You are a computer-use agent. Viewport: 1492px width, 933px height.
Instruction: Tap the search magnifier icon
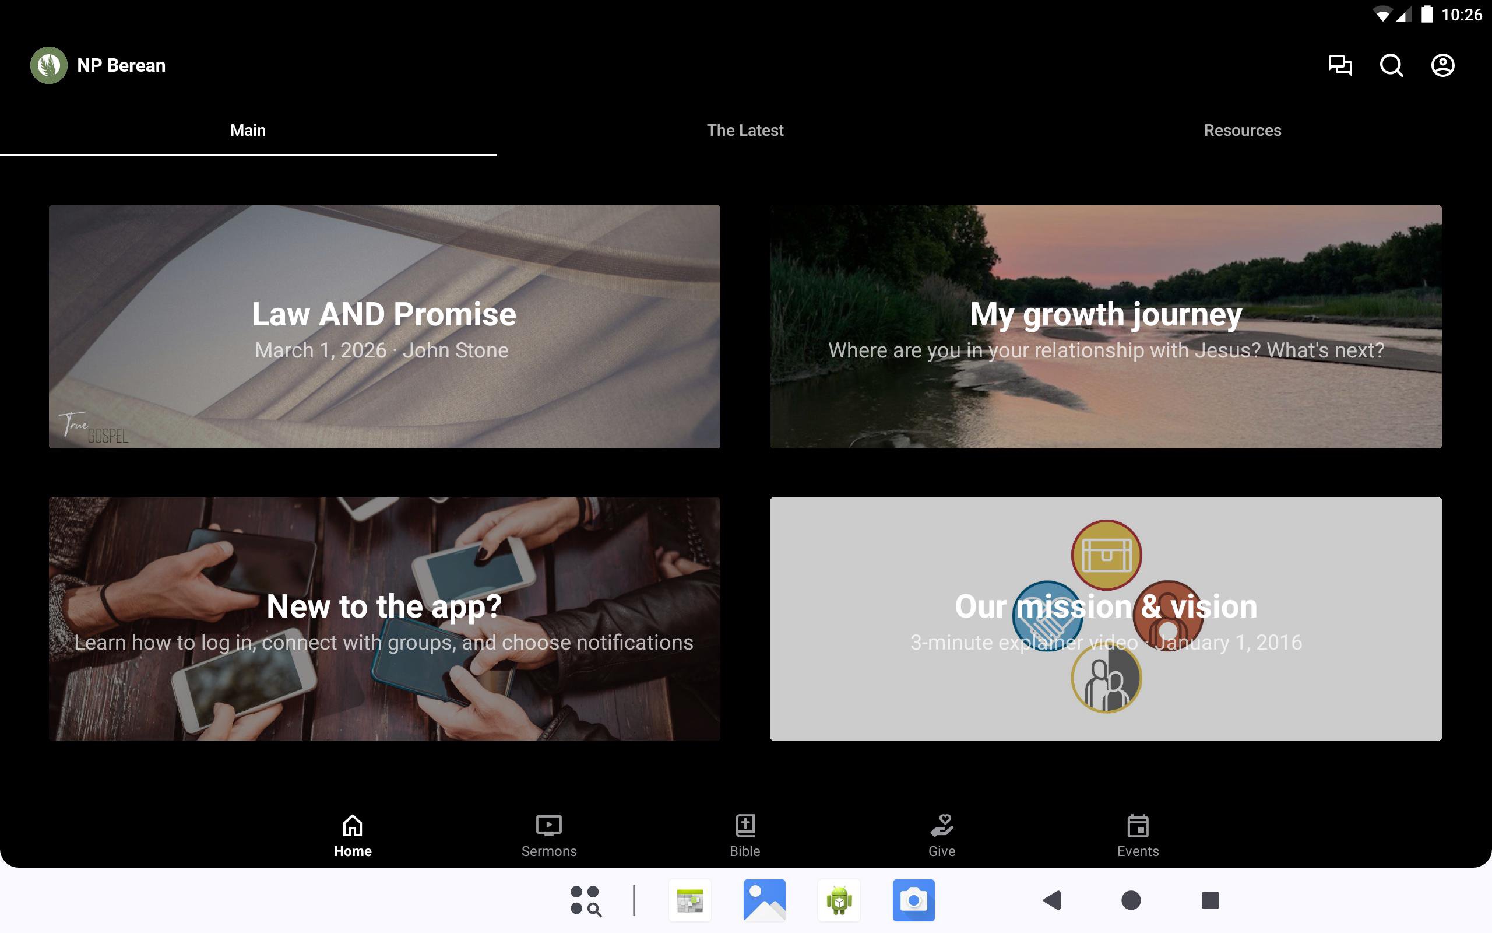tap(1391, 65)
